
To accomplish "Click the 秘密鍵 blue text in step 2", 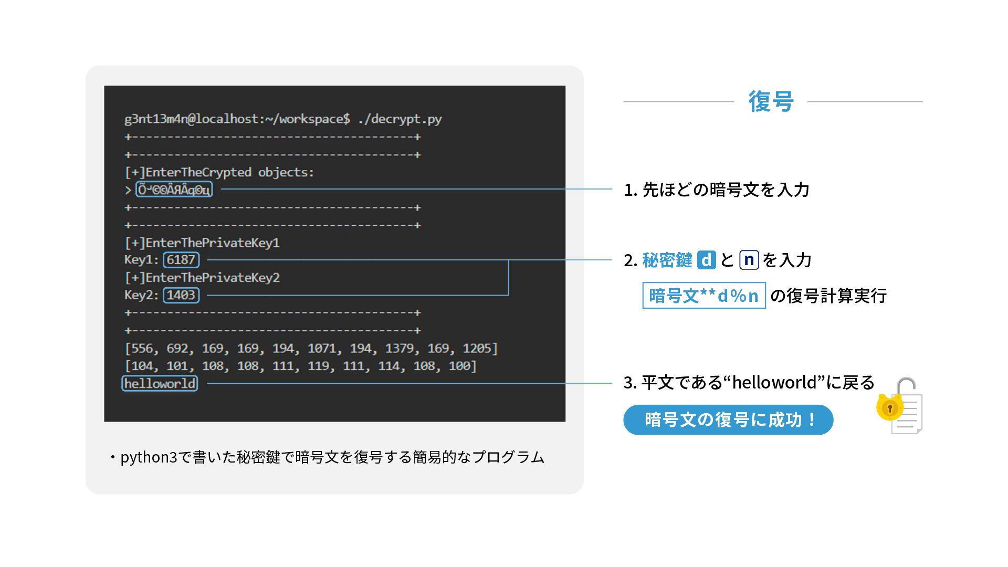I will coord(667,260).
